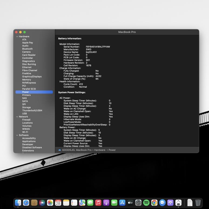This screenshot has height=209, width=209.
Task: Click the Full Charge Capacity value 4432
Action: pyautogui.click(x=98, y=76)
